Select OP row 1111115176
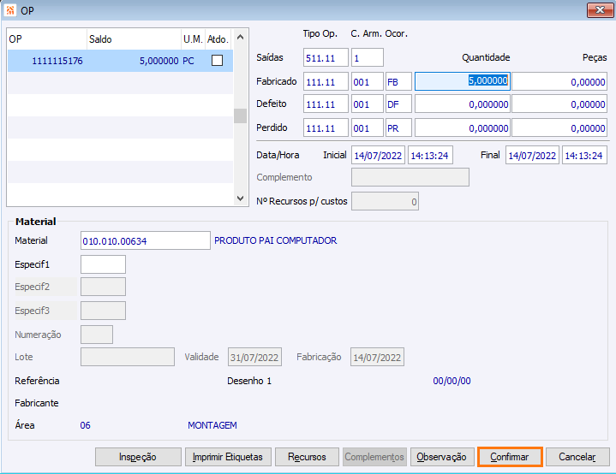Image resolution: width=616 pixels, height=474 pixels. pos(120,61)
